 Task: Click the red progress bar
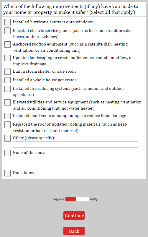pyautogui.click(x=77, y=199)
